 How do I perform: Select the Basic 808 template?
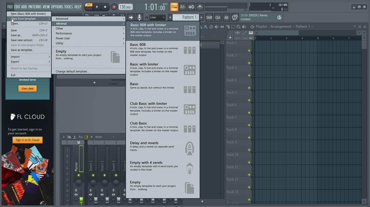(x=163, y=50)
